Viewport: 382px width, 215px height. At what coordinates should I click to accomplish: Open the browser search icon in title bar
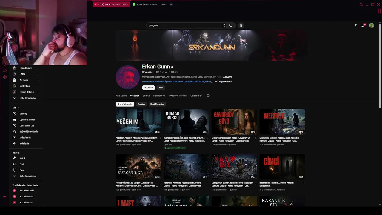pos(361,4)
